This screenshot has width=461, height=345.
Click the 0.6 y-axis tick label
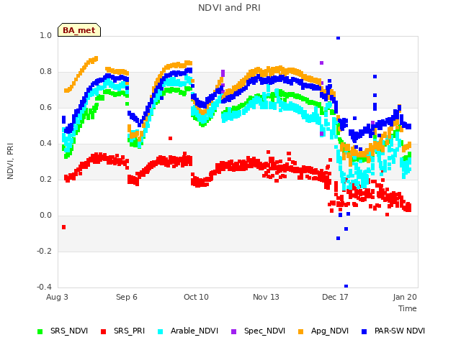tap(45, 107)
